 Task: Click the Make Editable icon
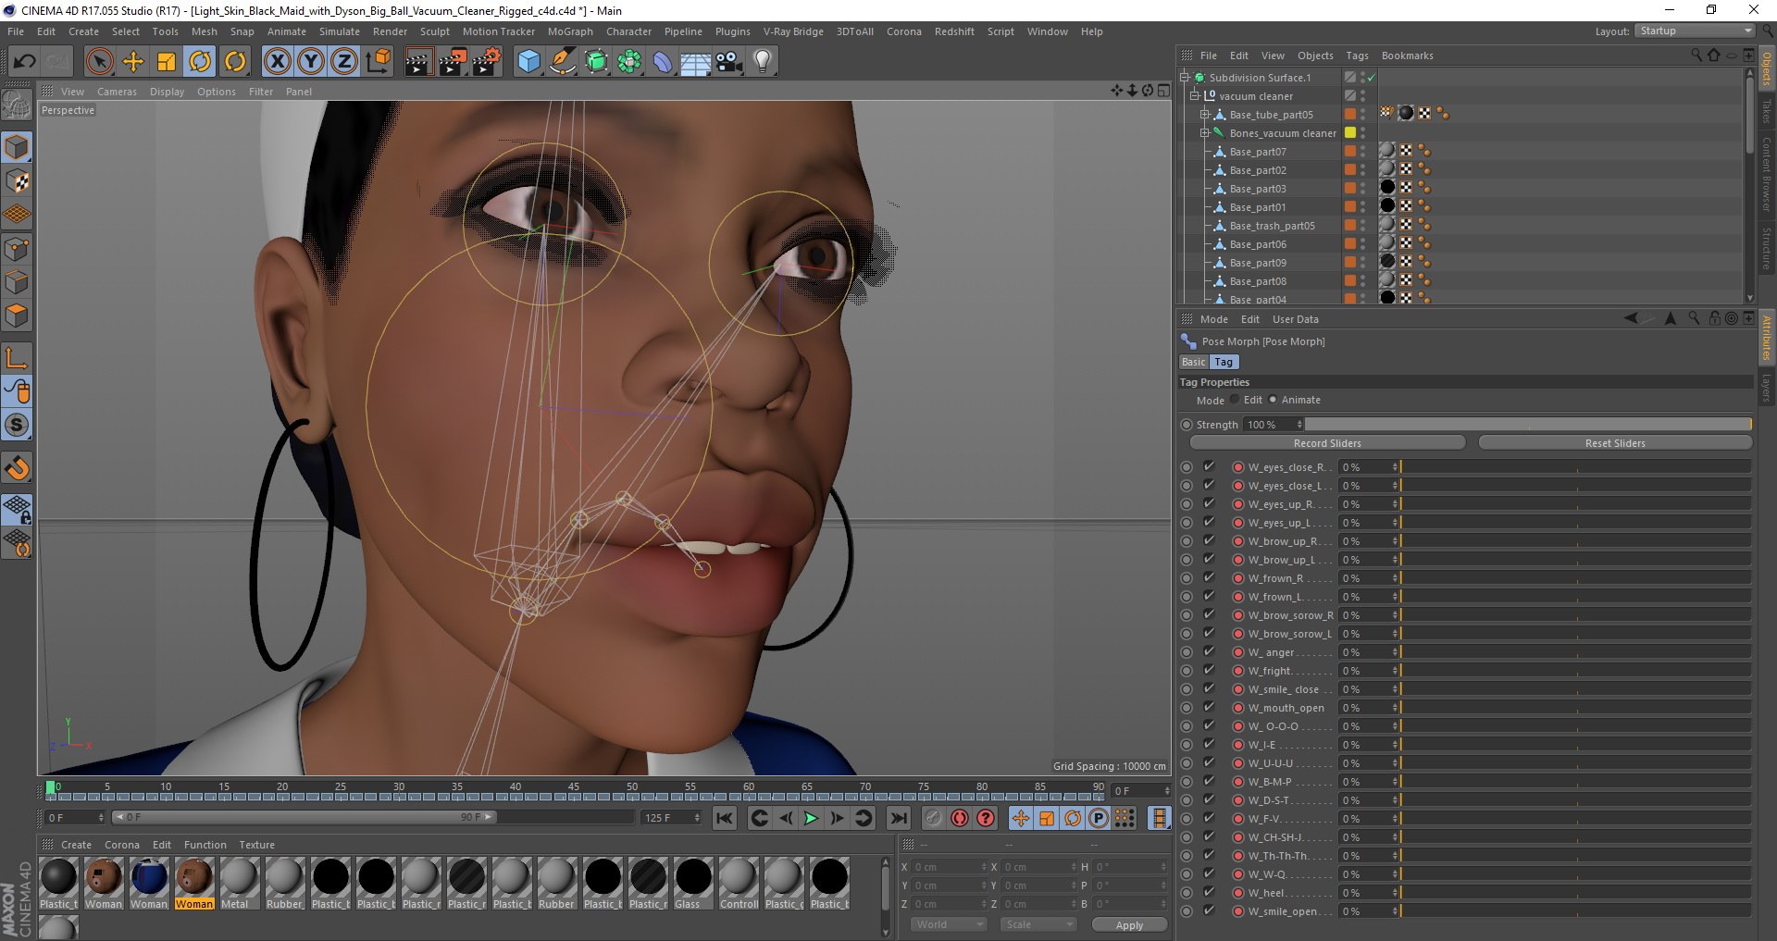(x=17, y=105)
